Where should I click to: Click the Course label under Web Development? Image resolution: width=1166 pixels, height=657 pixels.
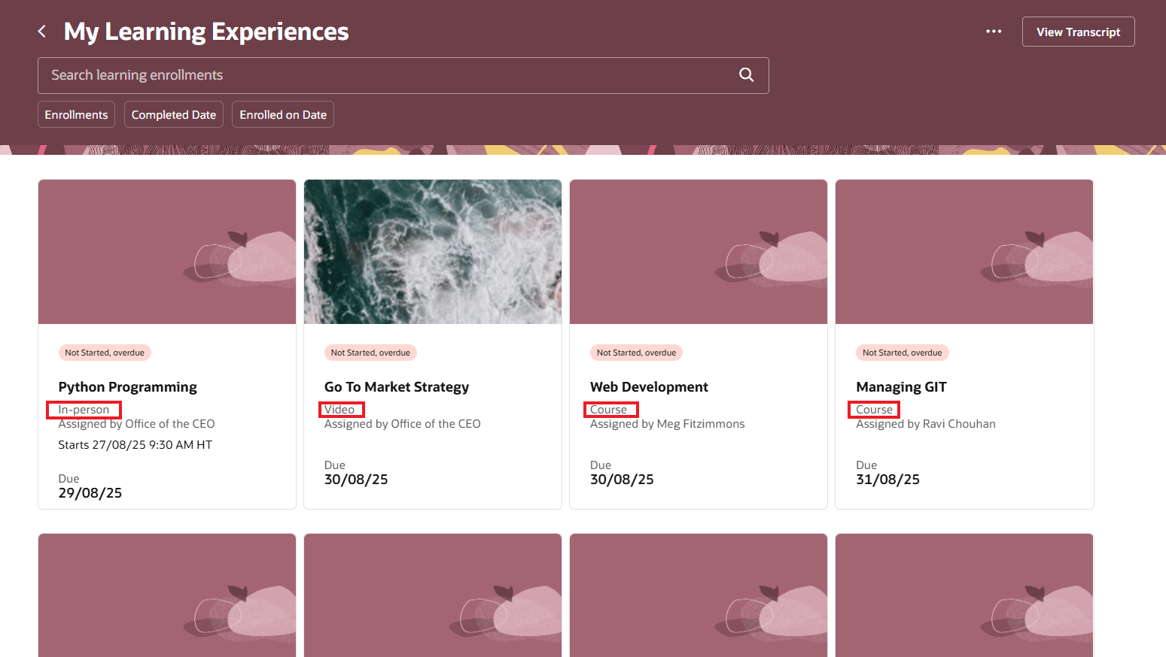pos(610,409)
